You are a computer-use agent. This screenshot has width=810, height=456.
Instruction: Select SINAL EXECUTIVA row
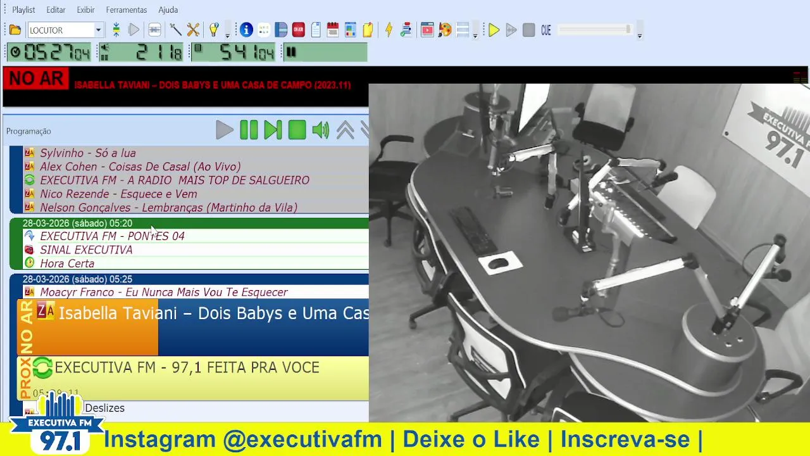[196, 250]
